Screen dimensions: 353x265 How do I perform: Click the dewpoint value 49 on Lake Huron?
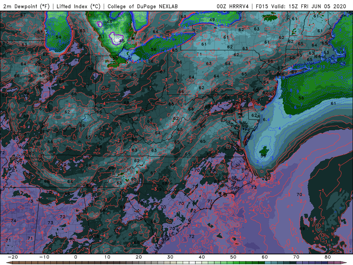click(x=212, y=20)
